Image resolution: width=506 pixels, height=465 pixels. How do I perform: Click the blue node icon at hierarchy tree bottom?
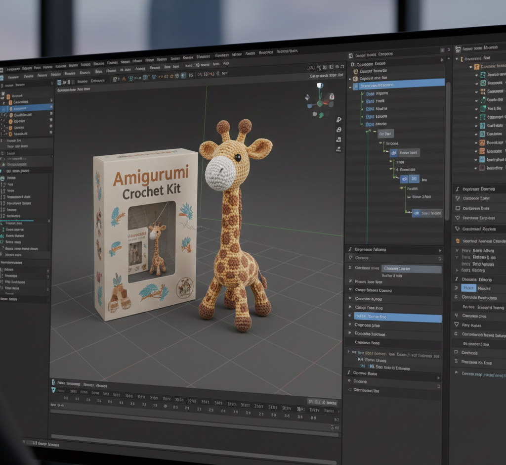point(416,213)
